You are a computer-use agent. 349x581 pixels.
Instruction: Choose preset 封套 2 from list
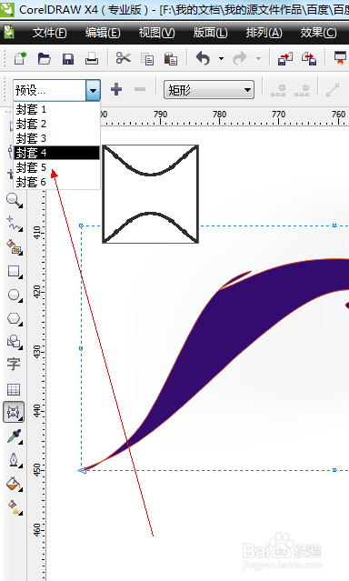click(x=56, y=124)
